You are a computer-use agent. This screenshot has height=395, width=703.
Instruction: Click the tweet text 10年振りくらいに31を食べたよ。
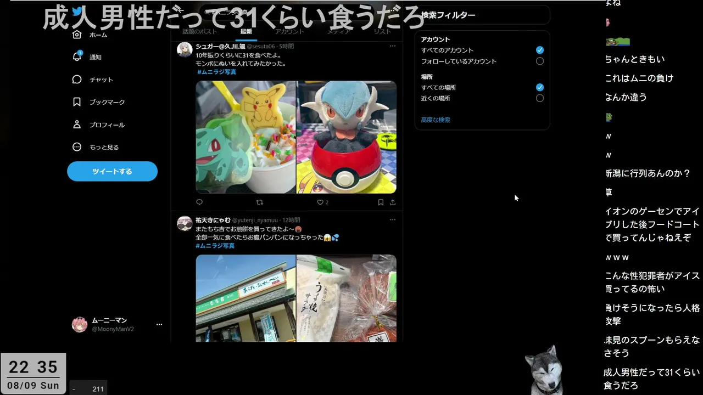coord(238,55)
